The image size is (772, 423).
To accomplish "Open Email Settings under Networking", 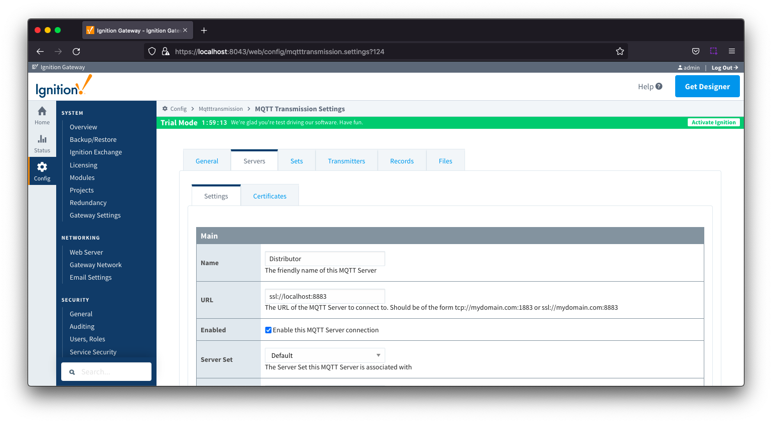I will (91, 277).
